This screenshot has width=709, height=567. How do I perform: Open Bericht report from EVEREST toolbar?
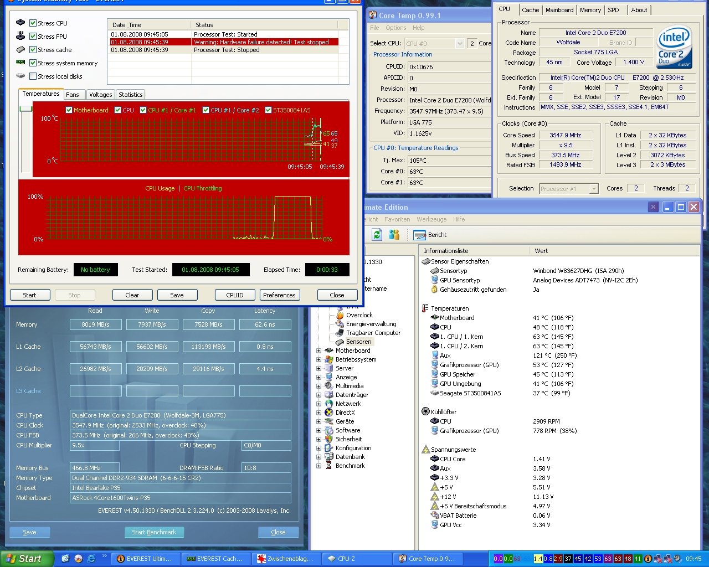pyautogui.click(x=430, y=235)
